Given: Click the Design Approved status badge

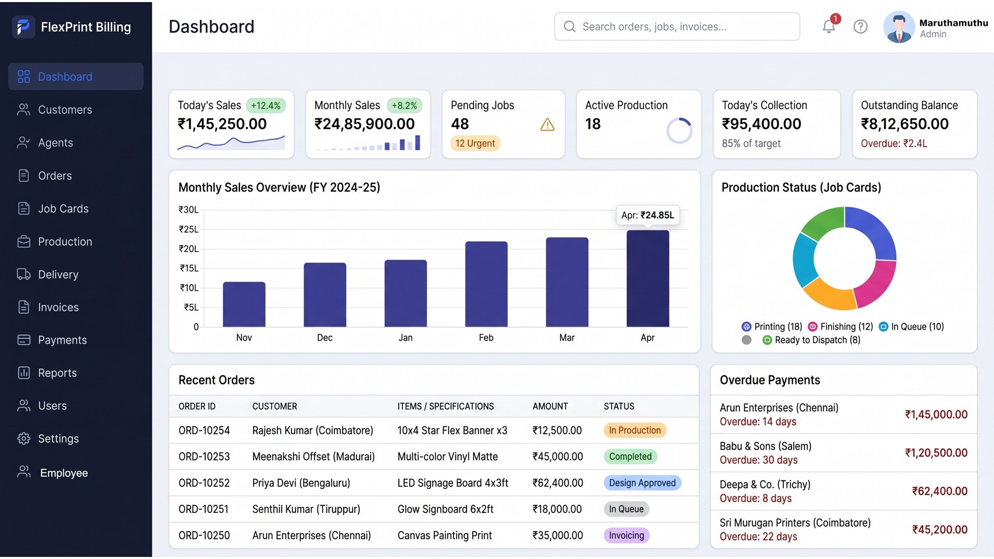Looking at the screenshot, I should (x=642, y=483).
